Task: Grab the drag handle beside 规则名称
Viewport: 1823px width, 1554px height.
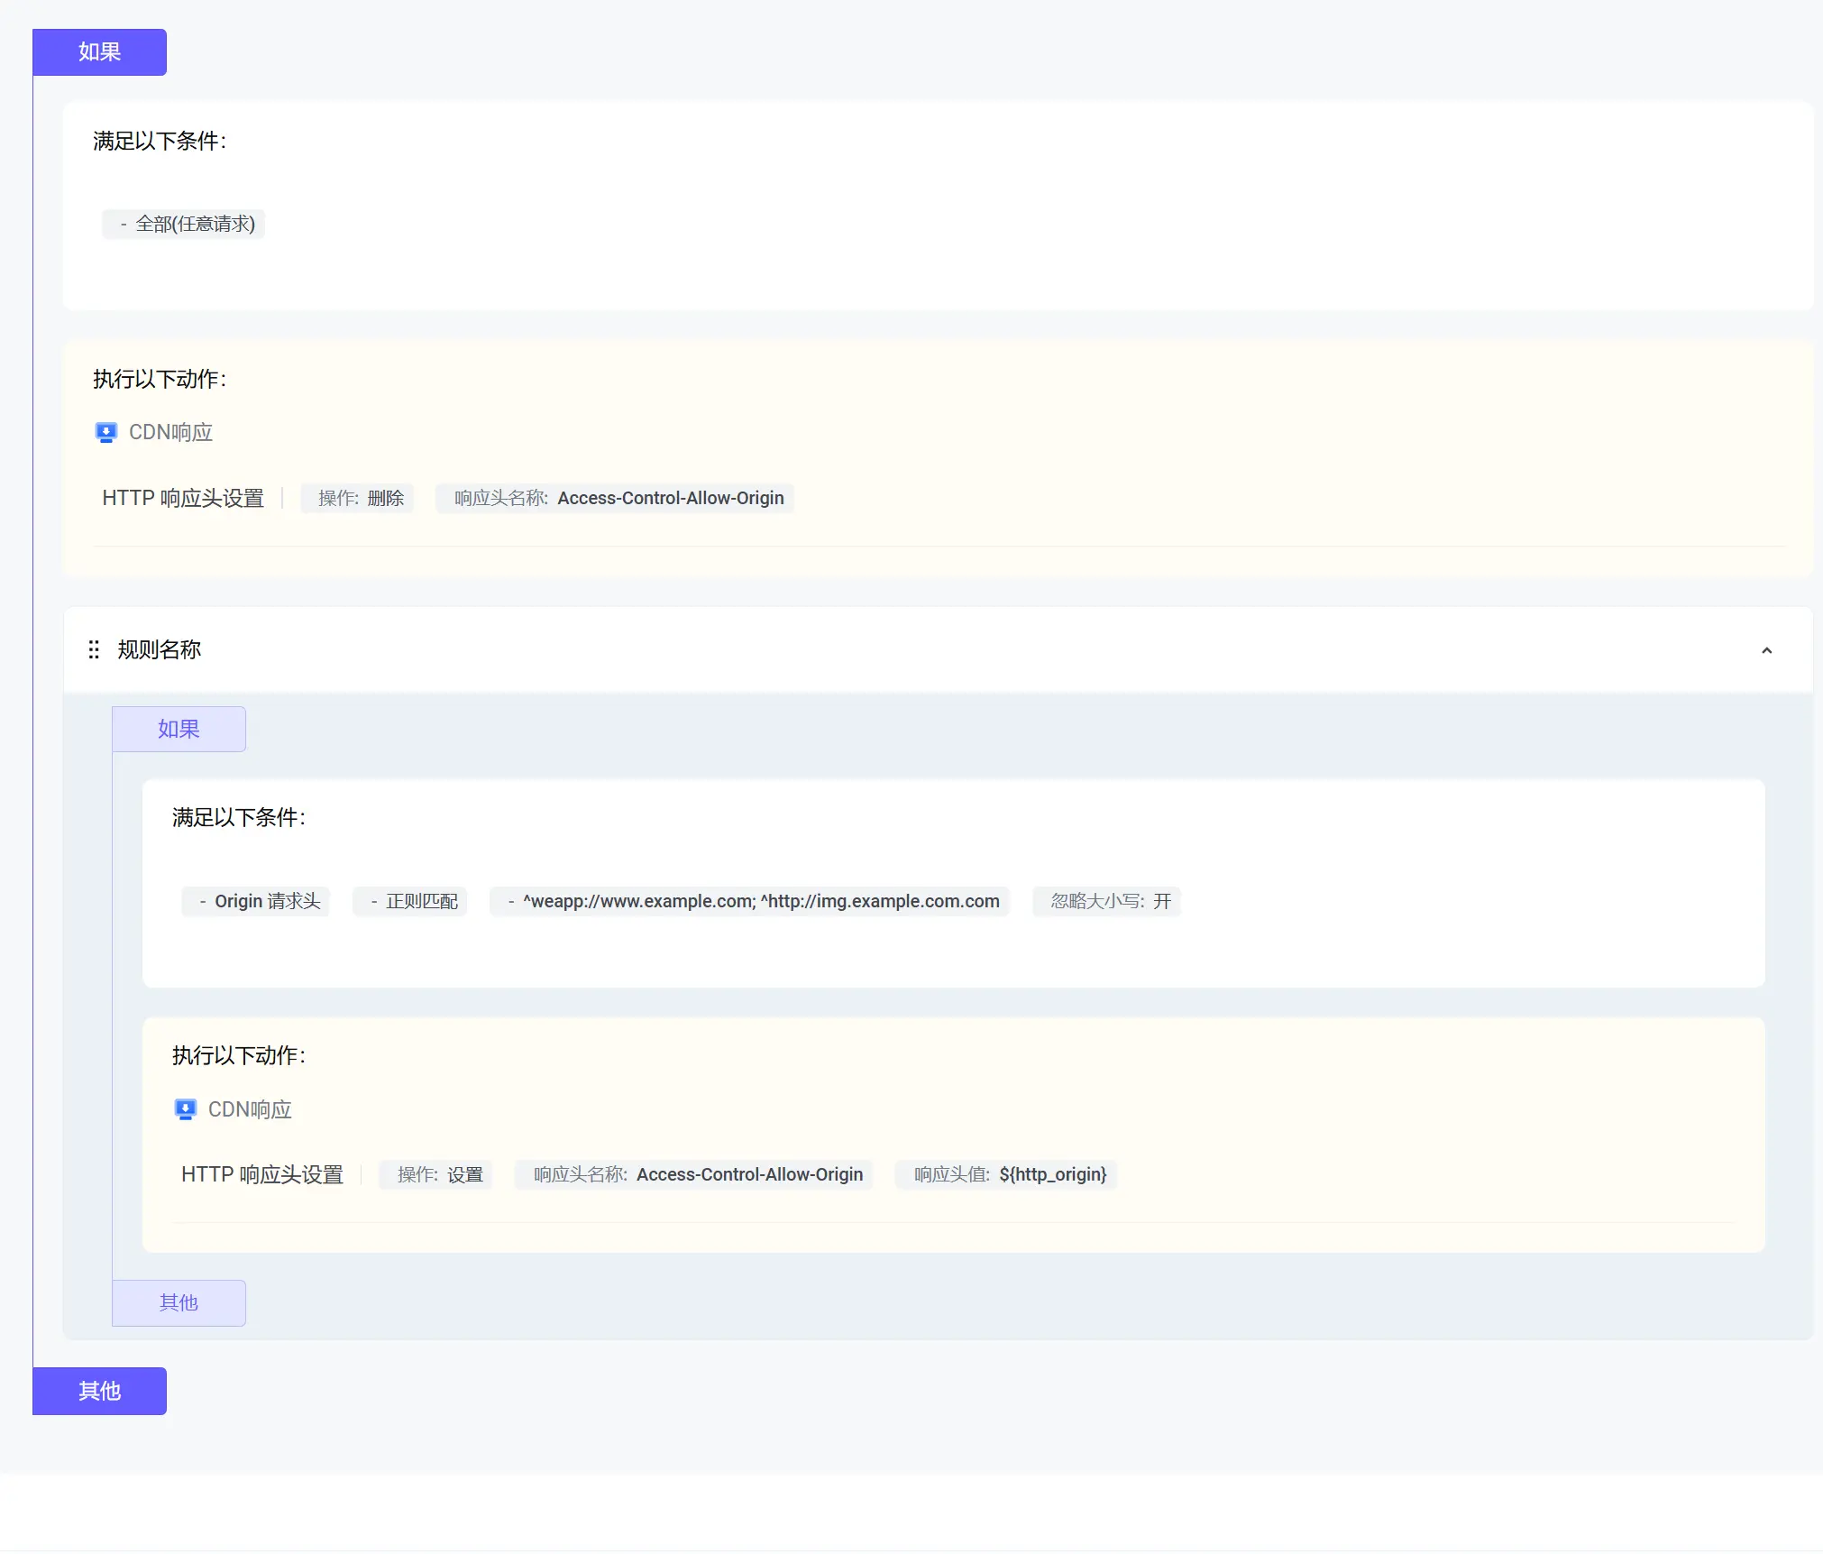Action: [94, 649]
